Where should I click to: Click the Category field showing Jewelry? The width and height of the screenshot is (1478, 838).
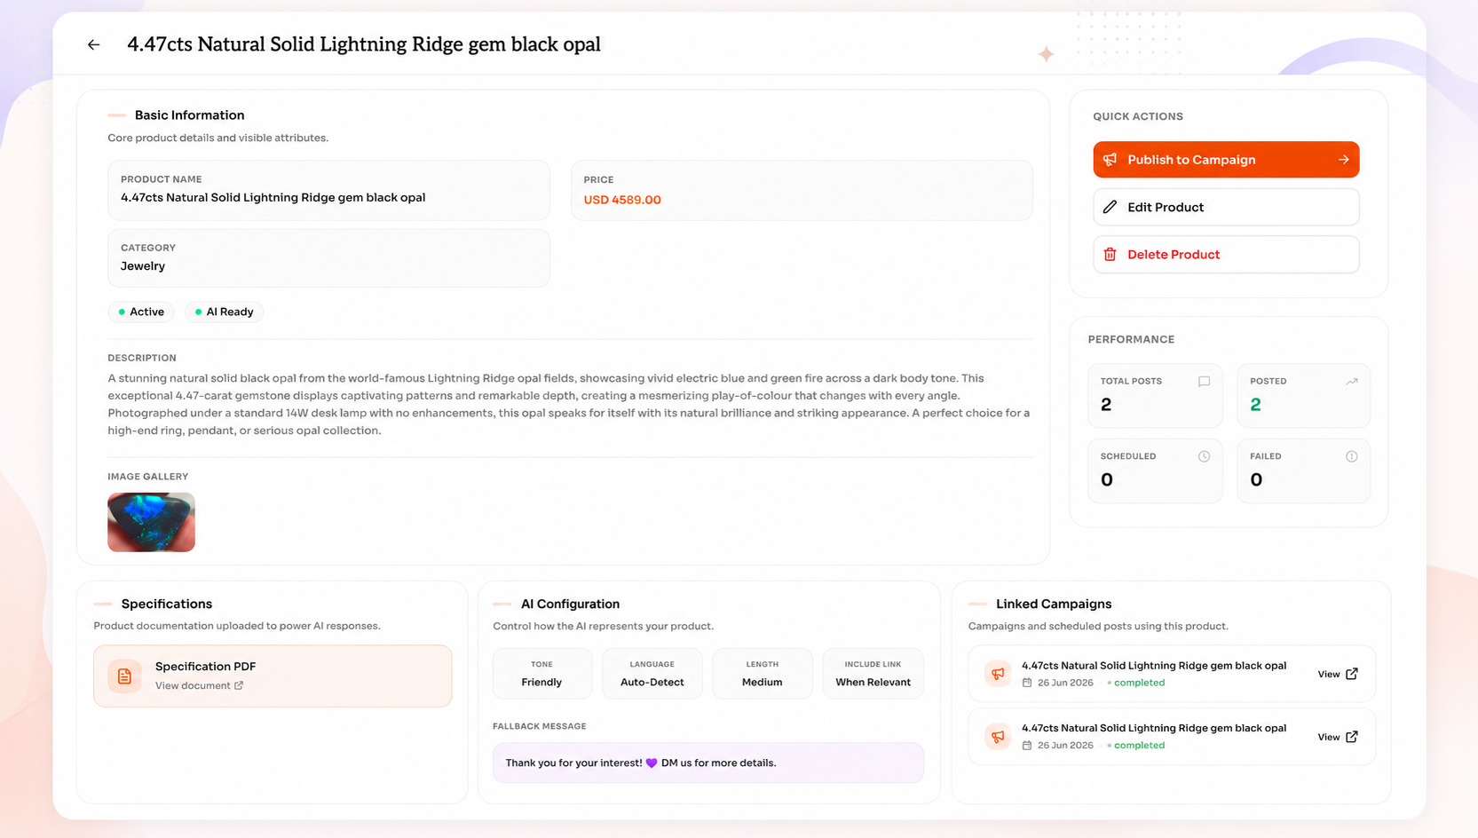pos(328,258)
